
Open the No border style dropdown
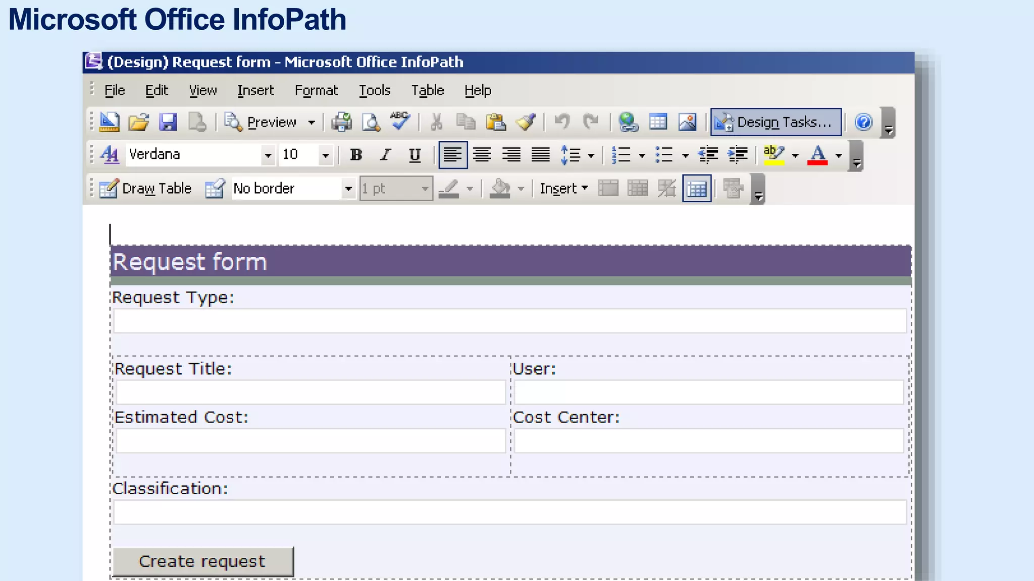point(348,189)
